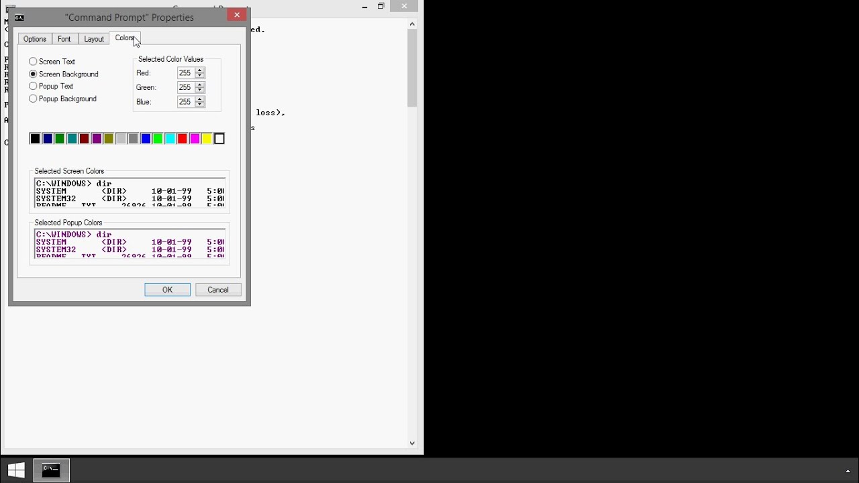Screen dimensions: 859x483
Task: Pick the navy blue color swatch
Action: (x=48, y=139)
